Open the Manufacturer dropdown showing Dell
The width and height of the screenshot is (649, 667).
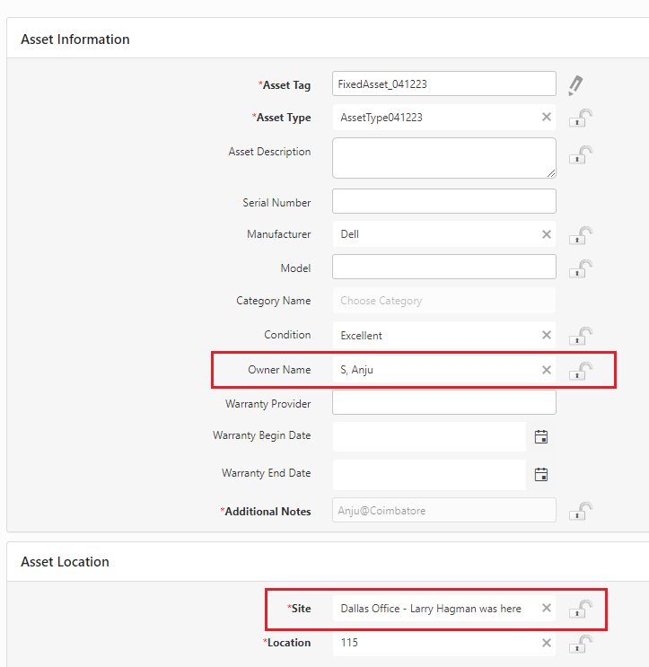click(444, 234)
